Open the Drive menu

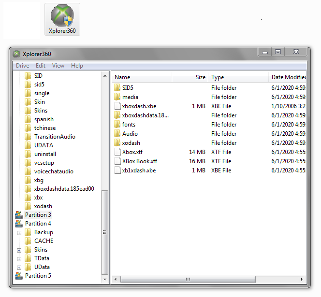coord(23,66)
